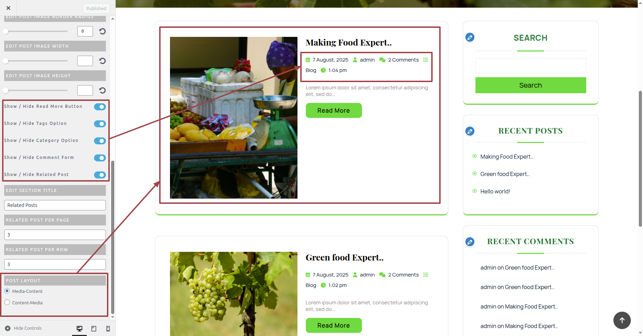Open the Making Food Expert.. post title
This screenshot has width=643, height=336.
(349, 42)
